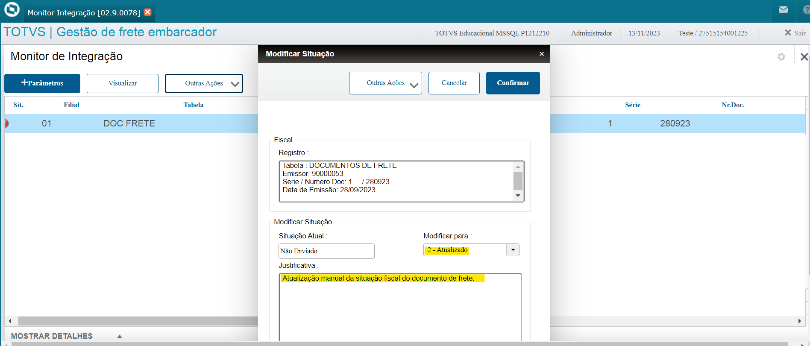This screenshot has width=810, height=346.
Task: Open the Modificar para dropdown
Action: pos(513,250)
